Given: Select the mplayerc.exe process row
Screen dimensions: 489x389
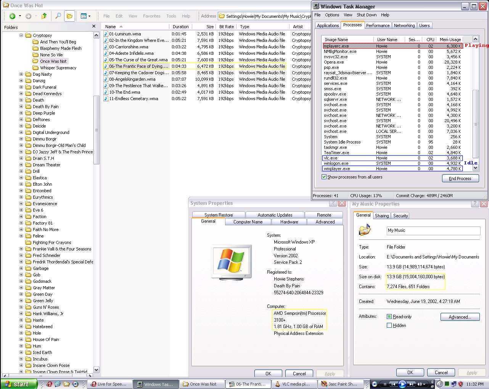Looking at the screenshot, I should coord(392,46).
